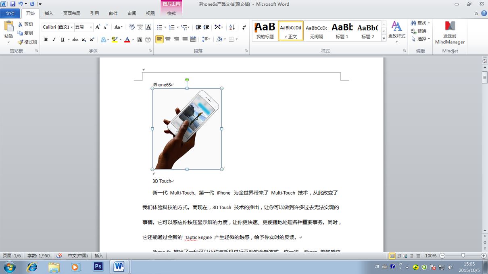Toggle Justify alignment
This screenshot has width=488, height=274.
point(185,39)
